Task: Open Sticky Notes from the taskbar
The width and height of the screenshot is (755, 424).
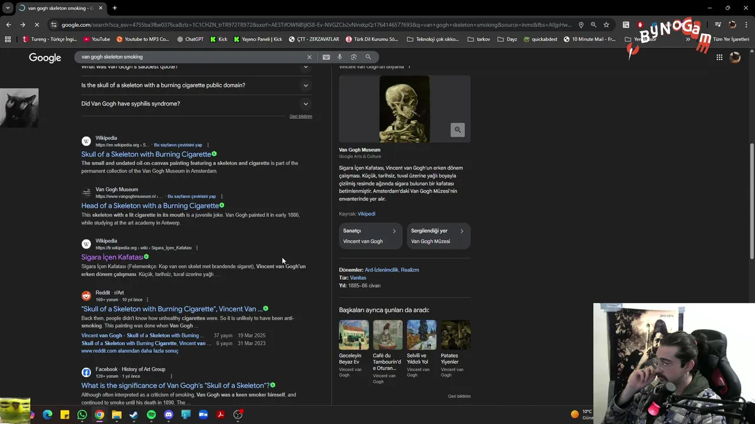Action: (x=65, y=415)
